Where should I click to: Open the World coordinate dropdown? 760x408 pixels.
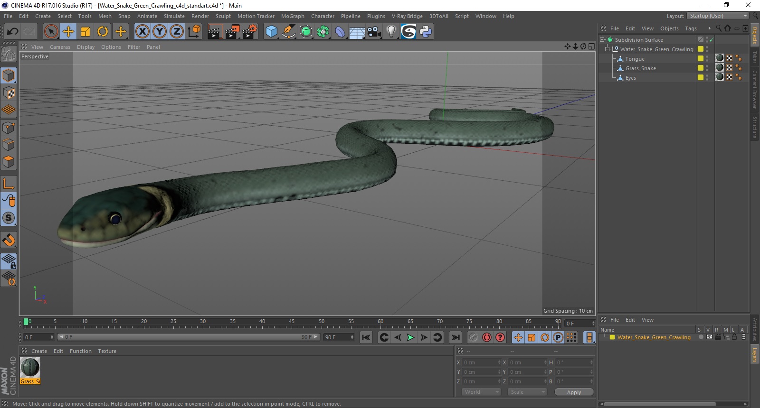tap(481, 392)
